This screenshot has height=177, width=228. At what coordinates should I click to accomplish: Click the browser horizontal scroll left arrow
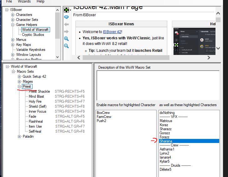coord(79,58)
